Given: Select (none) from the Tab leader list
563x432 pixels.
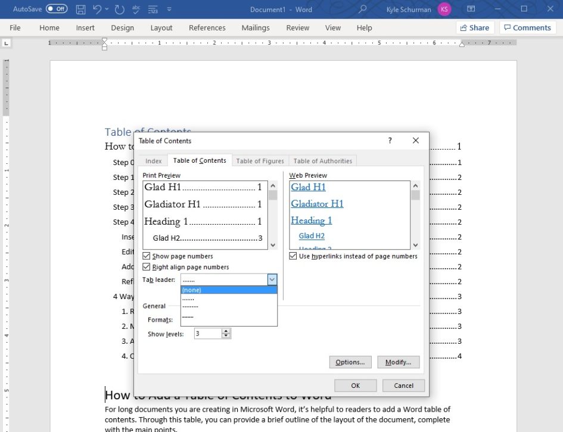Looking at the screenshot, I should pos(192,290).
